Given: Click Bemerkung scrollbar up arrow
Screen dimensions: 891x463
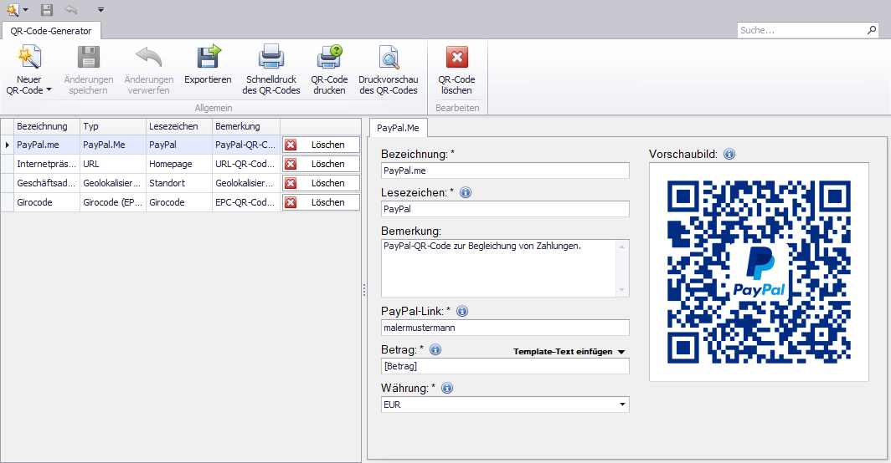Looking at the screenshot, I should (x=621, y=247).
